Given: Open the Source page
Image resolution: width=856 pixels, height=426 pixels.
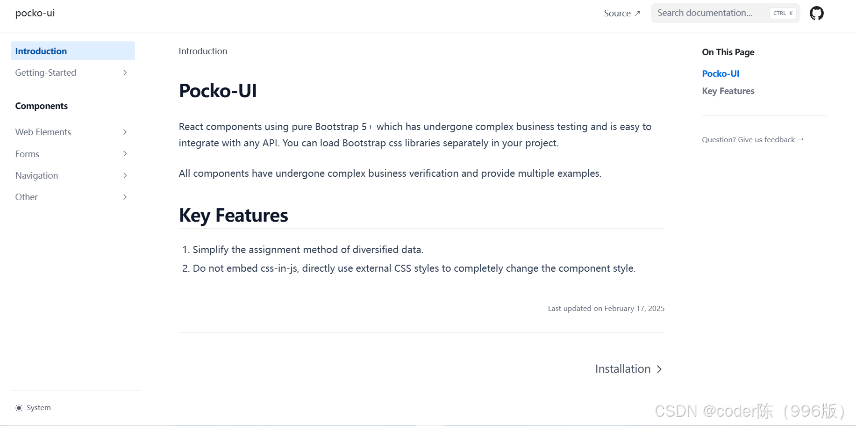Looking at the screenshot, I should tap(617, 13).
